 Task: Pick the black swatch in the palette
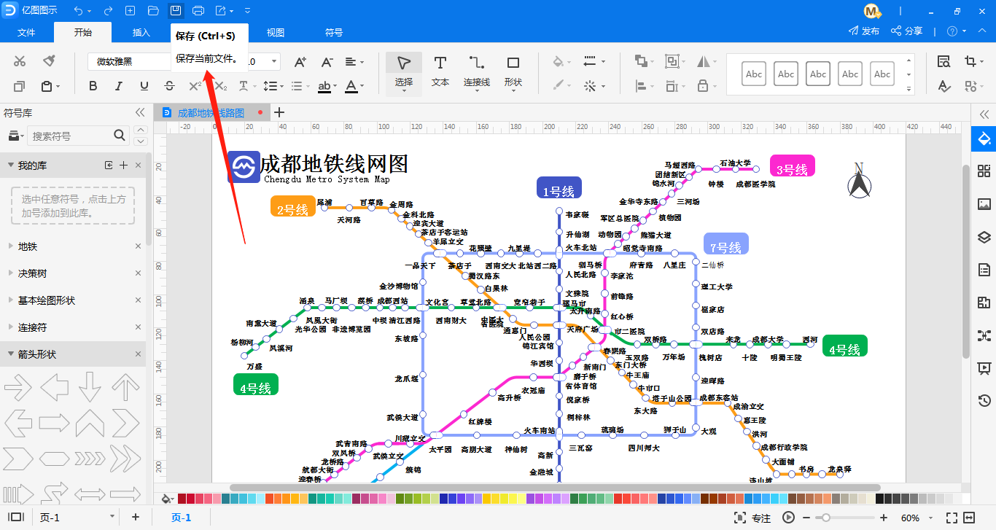880,499
